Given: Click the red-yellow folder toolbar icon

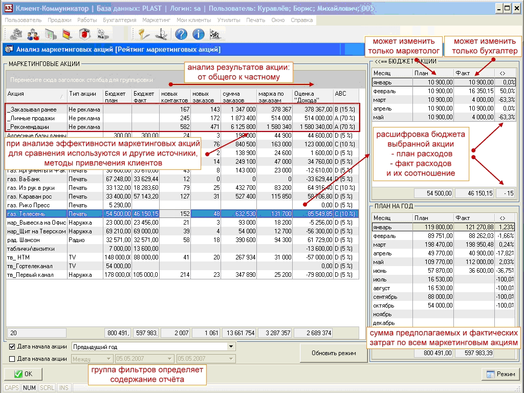Looking at the screenshot, I should (x=67, y=34).
